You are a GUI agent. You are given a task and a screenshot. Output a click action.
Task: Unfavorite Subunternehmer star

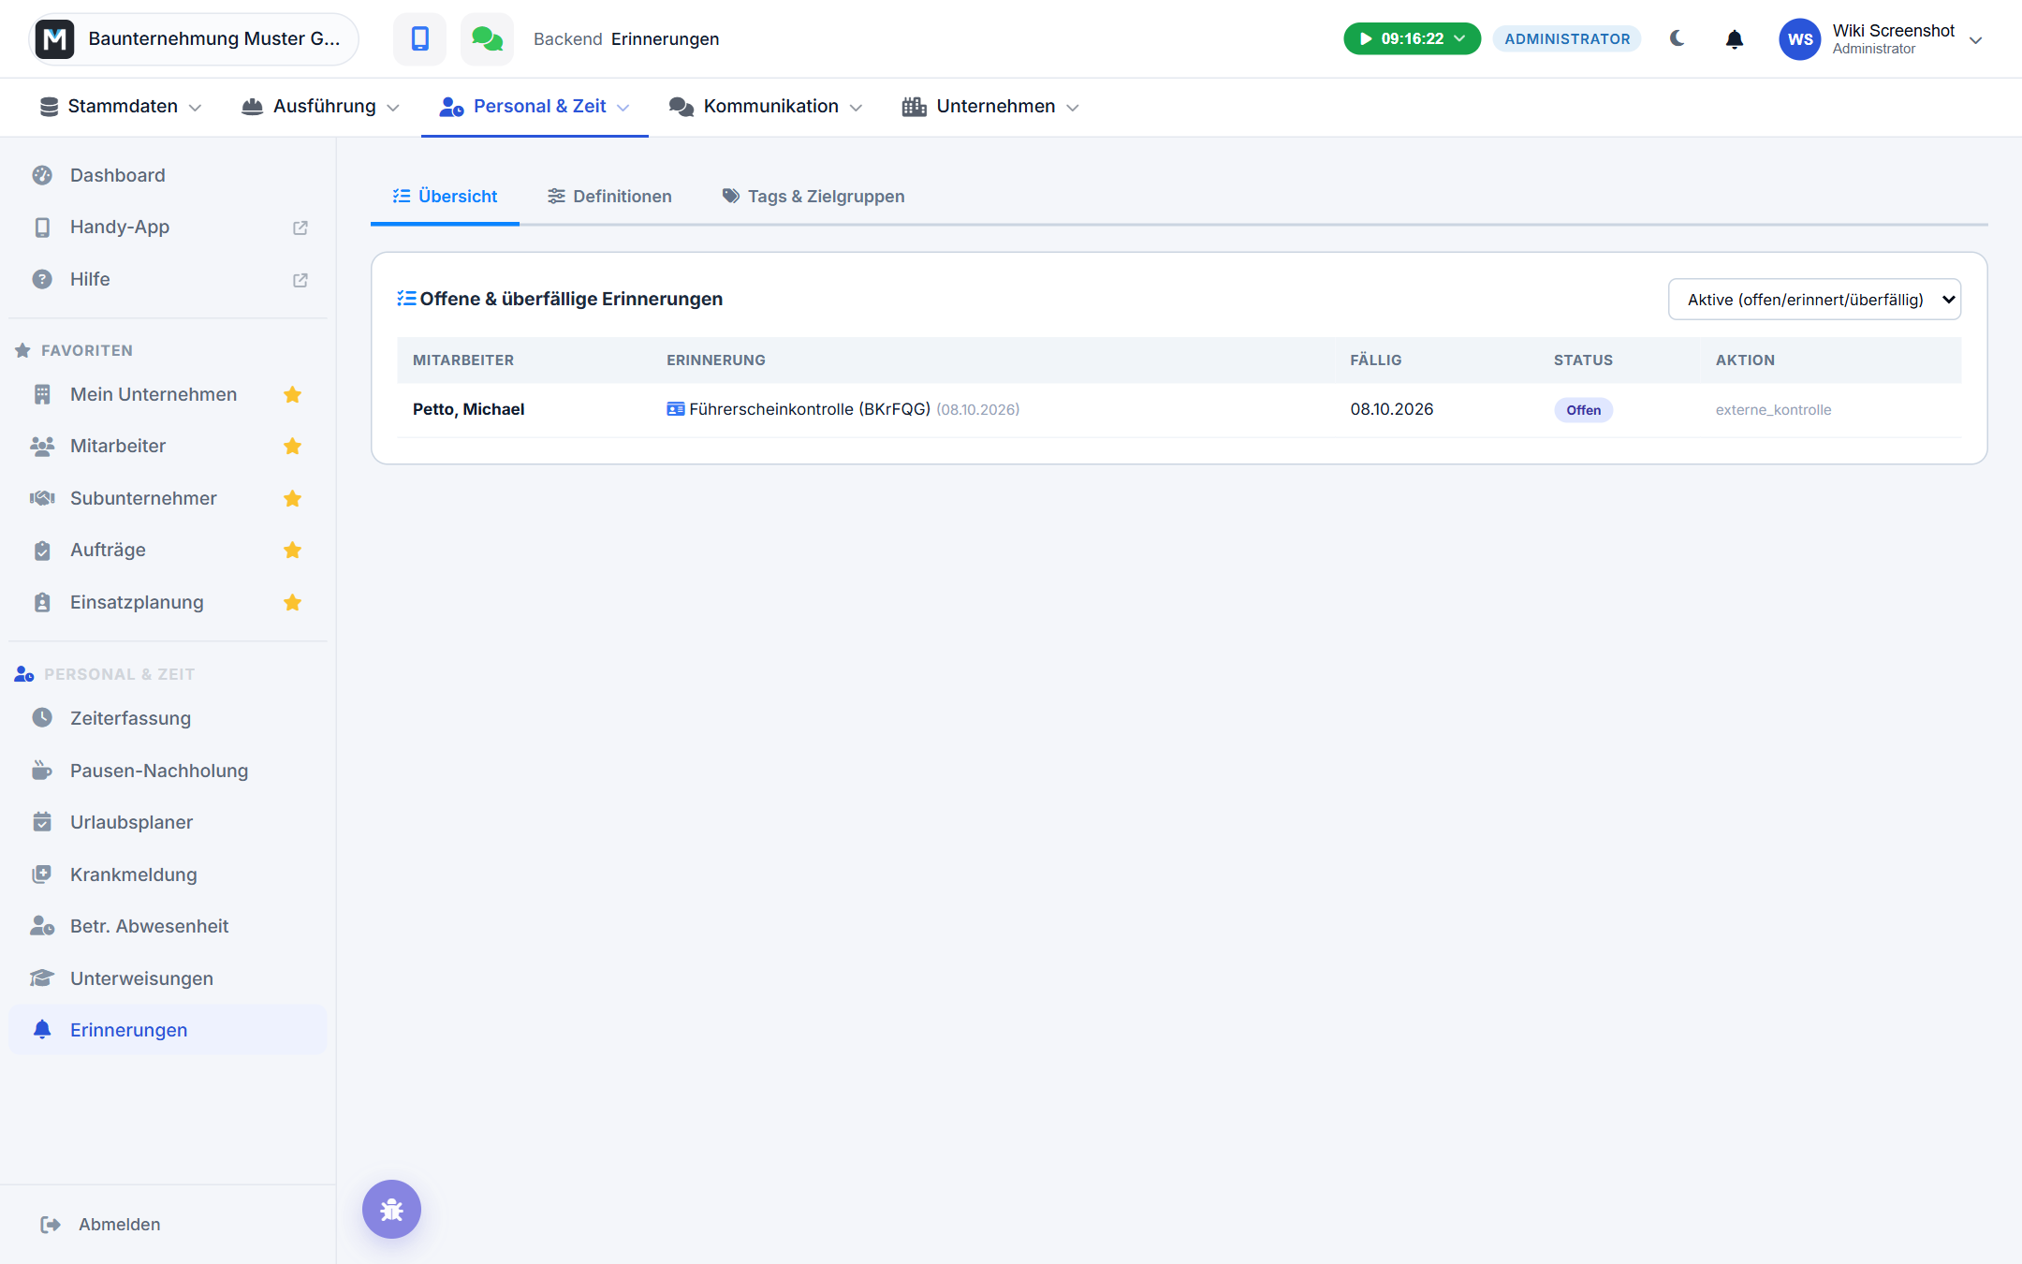pos(293,498)
